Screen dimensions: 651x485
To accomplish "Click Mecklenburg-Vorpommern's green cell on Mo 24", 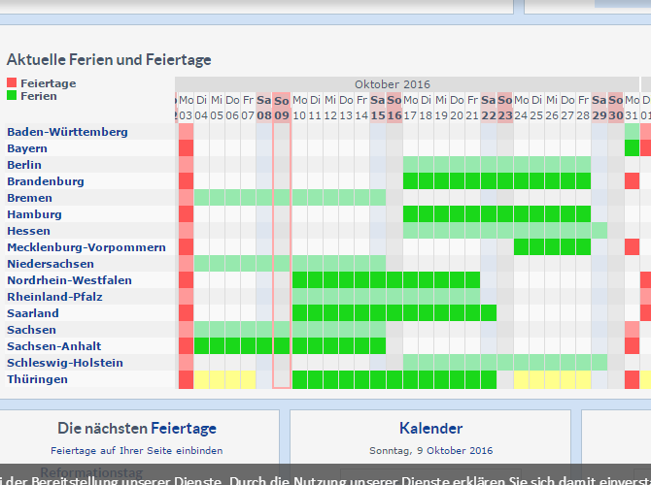I will click(522, 247).
